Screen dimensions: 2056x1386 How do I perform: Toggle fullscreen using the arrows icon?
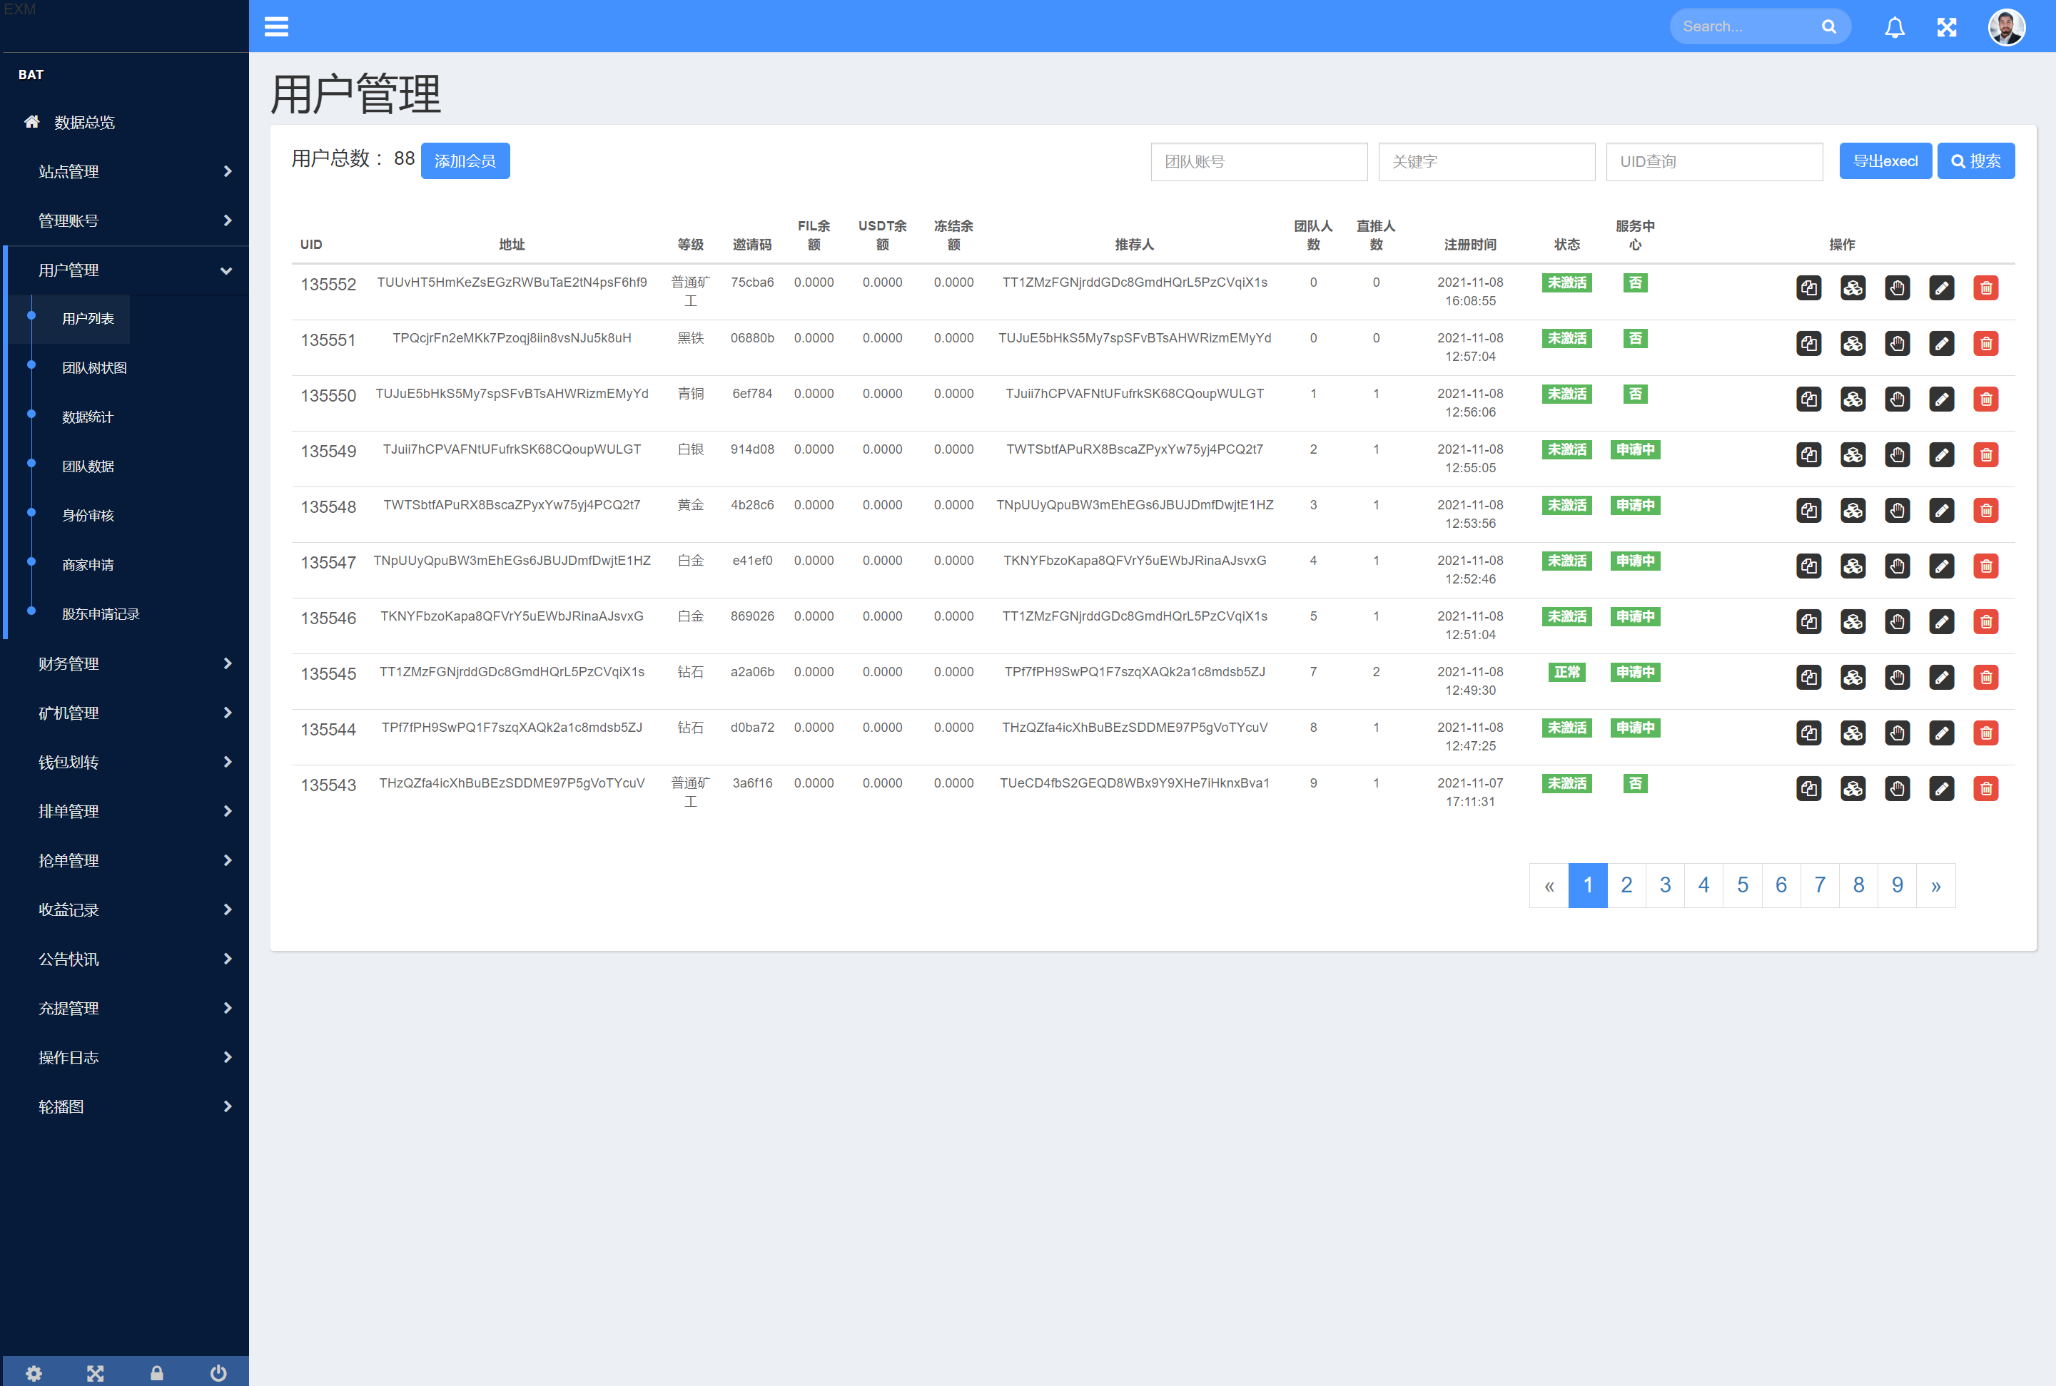pos(1948,26)
